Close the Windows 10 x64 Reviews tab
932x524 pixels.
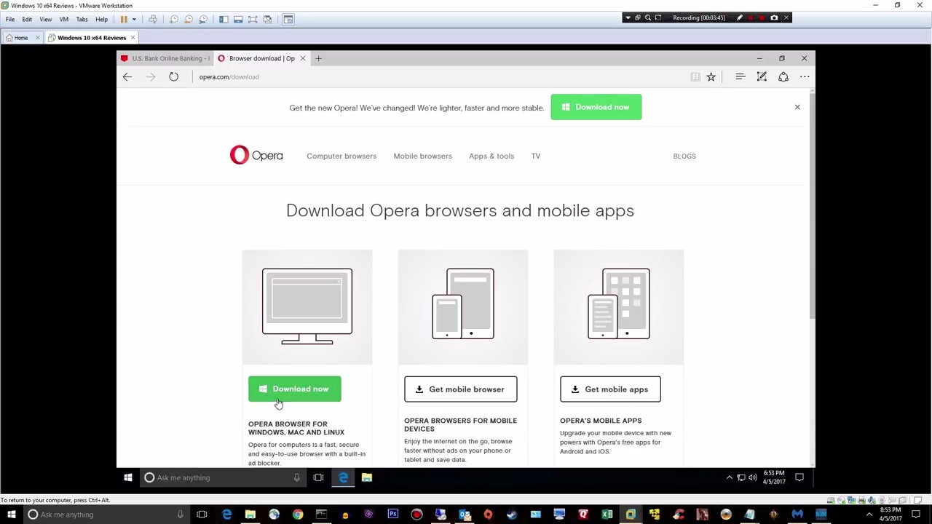tap(133, 38)
